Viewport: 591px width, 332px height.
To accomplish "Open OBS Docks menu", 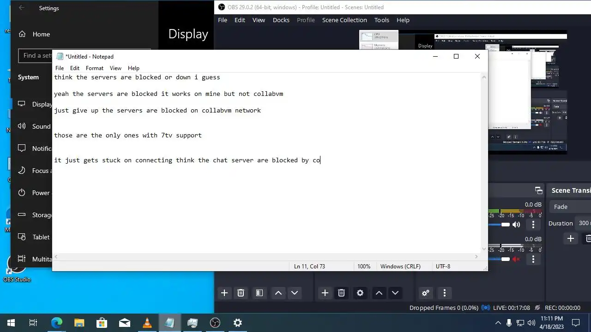I will click(x=281, y=20).
